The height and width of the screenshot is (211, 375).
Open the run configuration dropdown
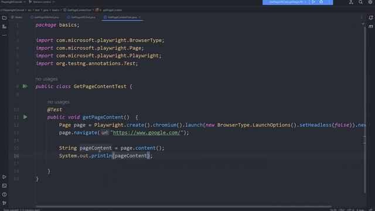[x=287, y=2]
